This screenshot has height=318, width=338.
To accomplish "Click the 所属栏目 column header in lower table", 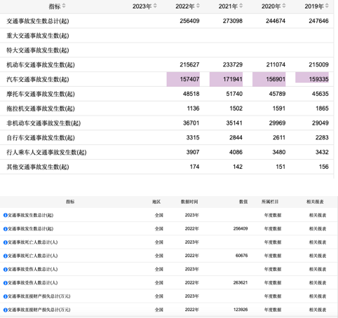I will point(270,202).
